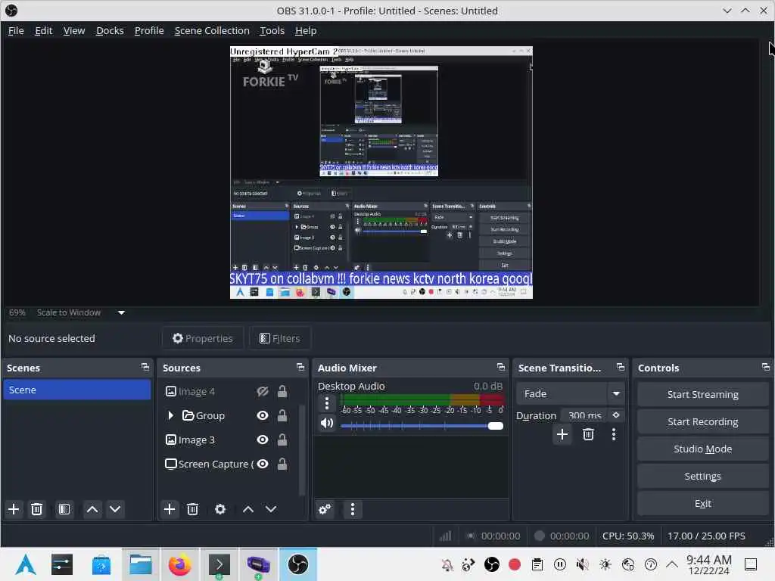The image size is (775, 581).
Task: Add a new source with plus icon
Action: click(x=170, y=509)
